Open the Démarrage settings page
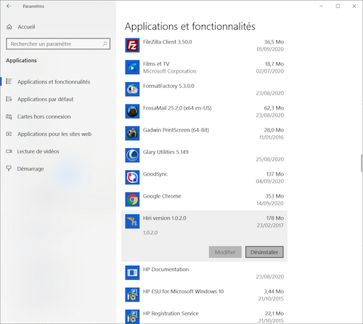The image size is (363, 324). pos(30,169)
